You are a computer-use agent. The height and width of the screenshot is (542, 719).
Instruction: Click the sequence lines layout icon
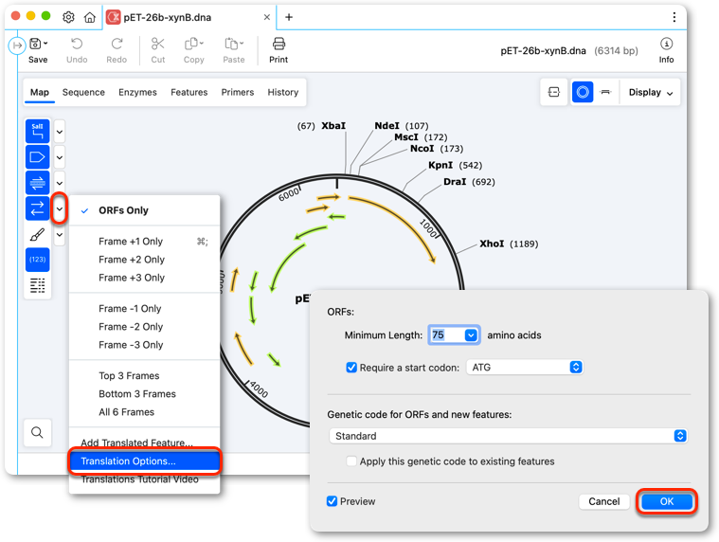tap(37, 285)
